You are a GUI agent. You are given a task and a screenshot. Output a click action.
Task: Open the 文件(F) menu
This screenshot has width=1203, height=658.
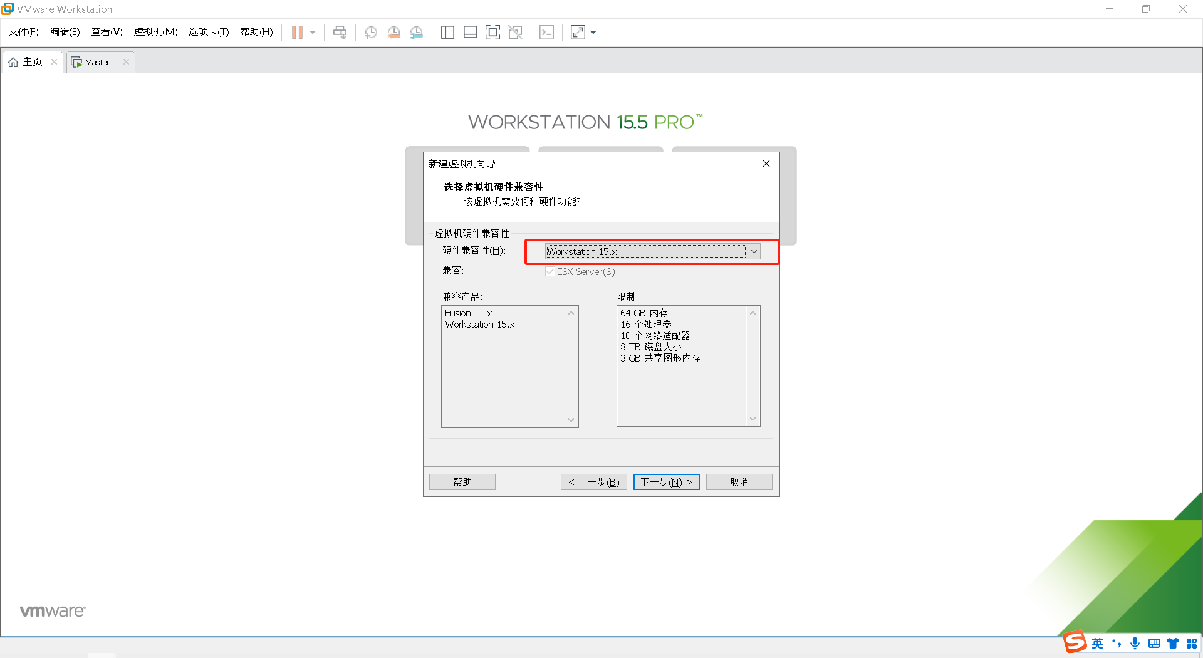(x=23, y=32)
